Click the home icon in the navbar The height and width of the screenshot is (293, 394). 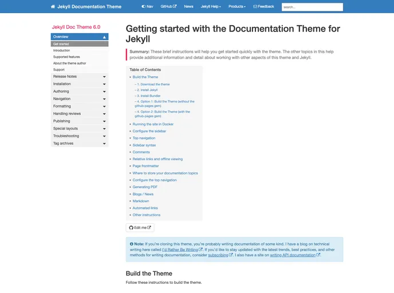(x=53, y=6)
